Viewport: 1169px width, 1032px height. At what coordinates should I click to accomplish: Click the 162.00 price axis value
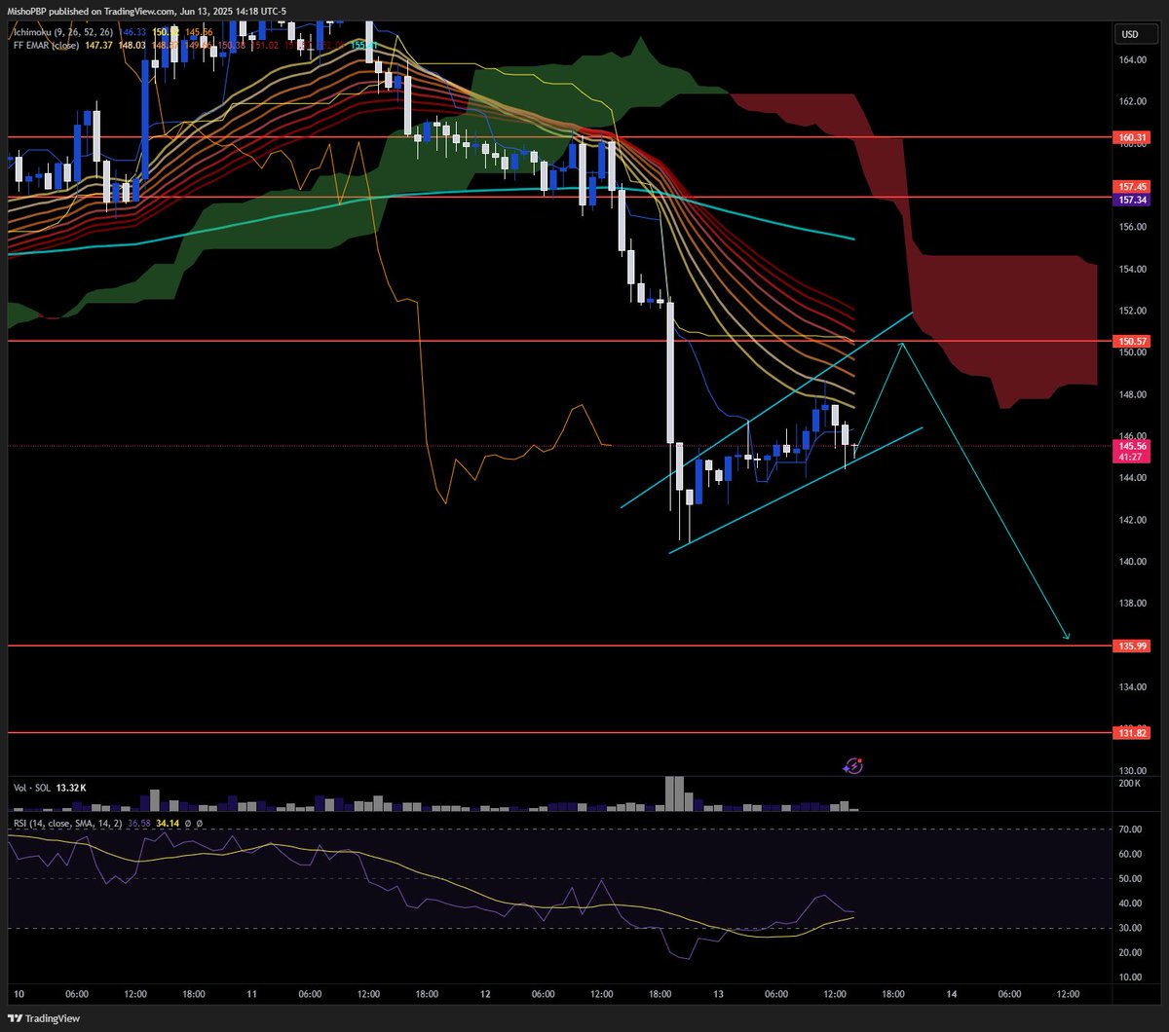tap(1132, 102)
